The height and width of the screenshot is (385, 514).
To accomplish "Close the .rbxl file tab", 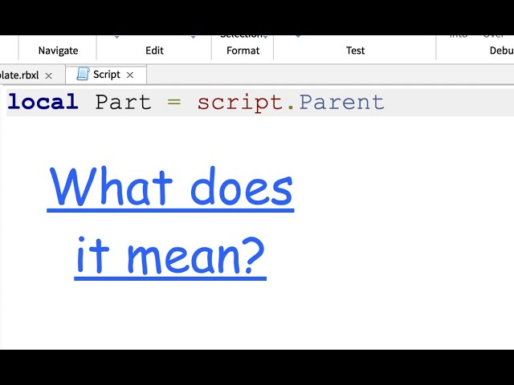I will pos(48,76).
